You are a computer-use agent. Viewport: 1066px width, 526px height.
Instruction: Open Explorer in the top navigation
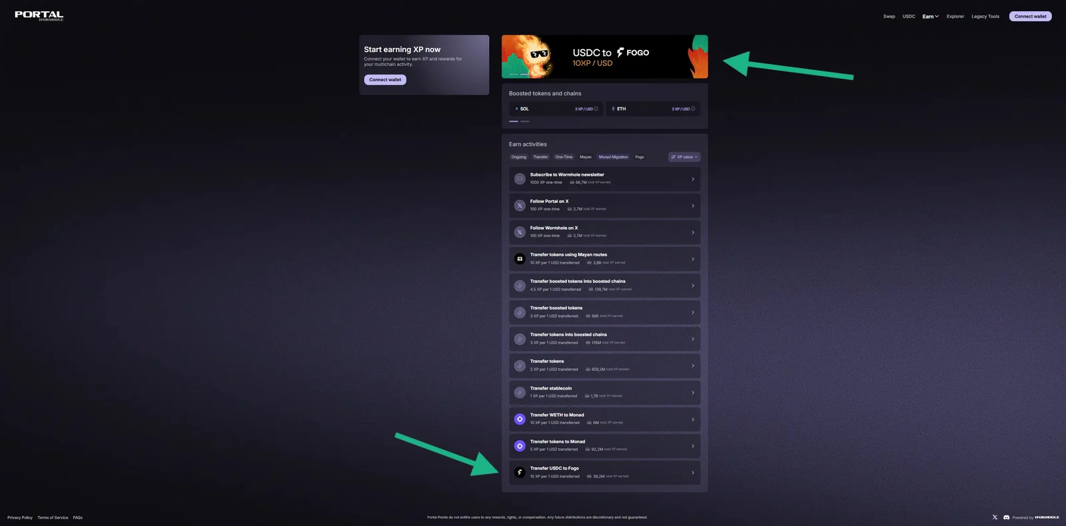[955, 17]
